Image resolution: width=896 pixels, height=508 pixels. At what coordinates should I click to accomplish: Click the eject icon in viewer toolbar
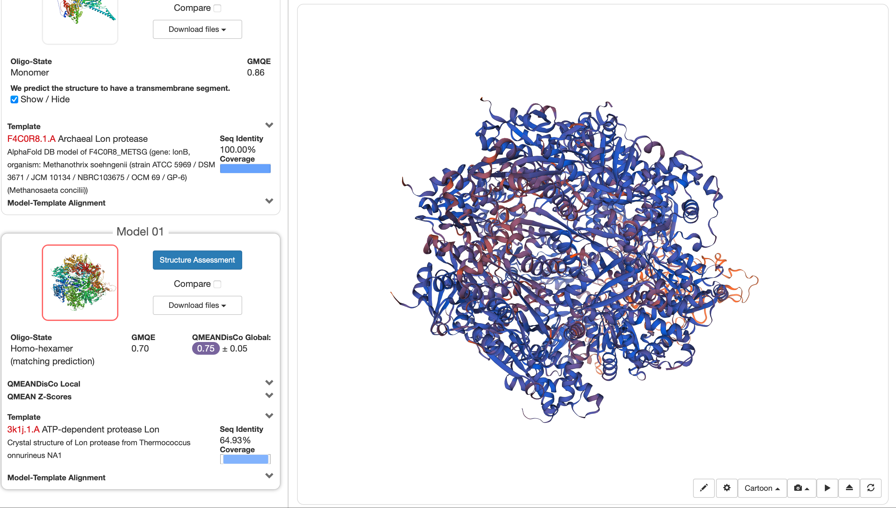click(849, 488)
